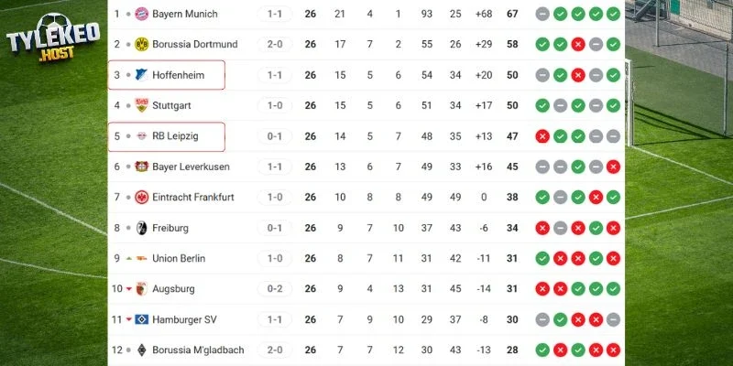733x366 pixels.
Task: Click the RB Leipzig team name
Action: [x=176, y=136]
